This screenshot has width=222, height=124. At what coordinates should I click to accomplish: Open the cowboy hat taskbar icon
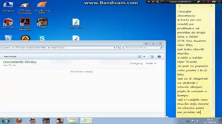click(59, 121)
